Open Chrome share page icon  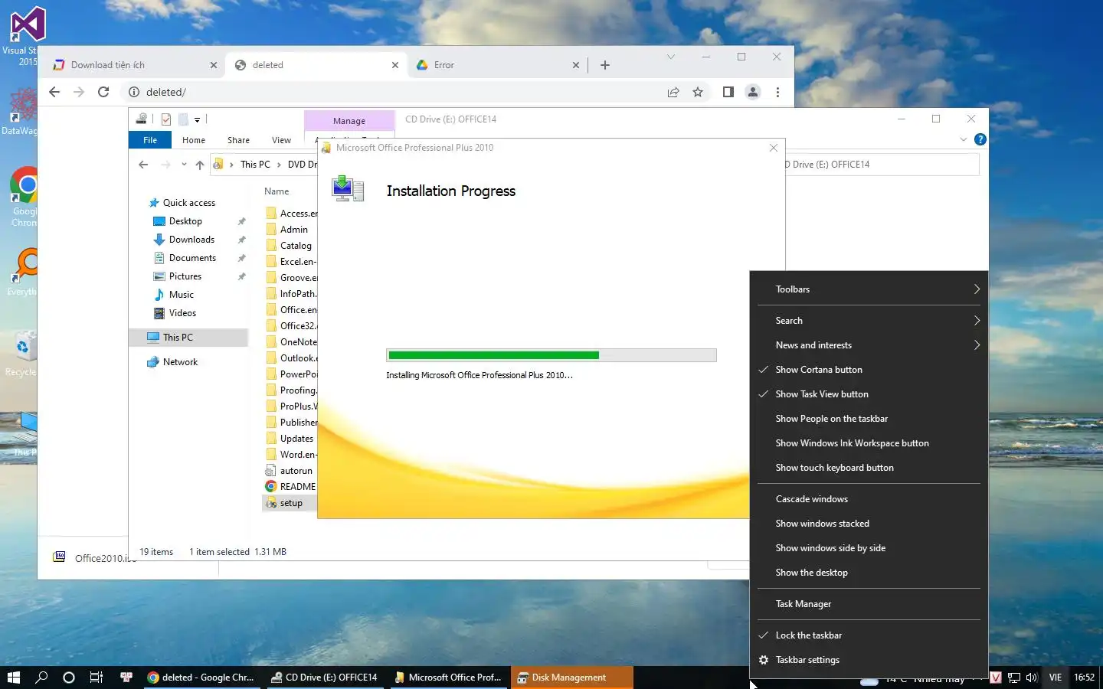click(x=673, y=92)
